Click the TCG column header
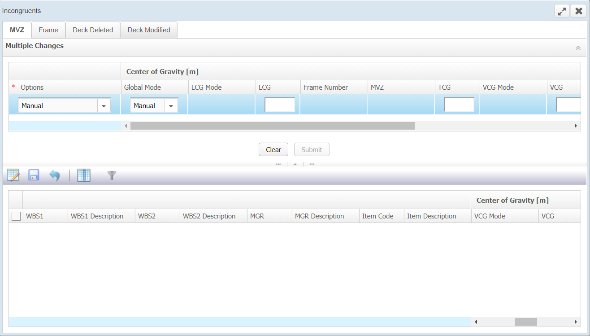 (457, 87)
